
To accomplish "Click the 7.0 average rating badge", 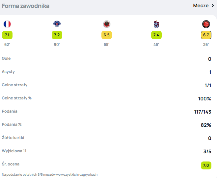I will [x=206, y=165].
